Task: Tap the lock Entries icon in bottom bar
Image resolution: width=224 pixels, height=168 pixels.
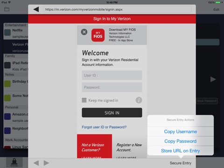Action: [x=14, y=162]
